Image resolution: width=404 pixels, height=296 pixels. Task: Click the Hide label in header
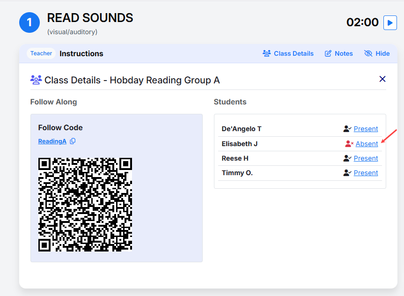pyautogui.click(x=382, y=53)
